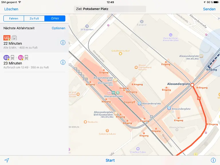Tap the Park Inn Hotel icon
The image size is (220, 165).
click(170, 35)
